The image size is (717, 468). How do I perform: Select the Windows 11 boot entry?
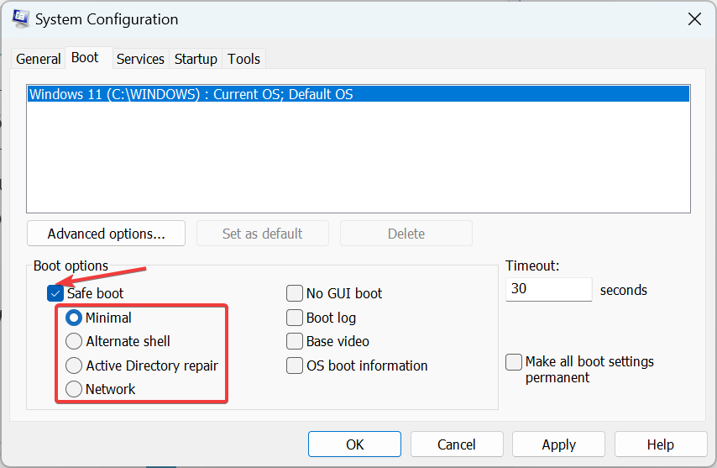click(x=358, y=94)
